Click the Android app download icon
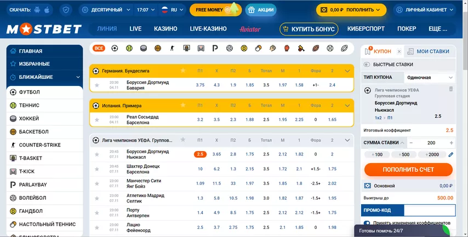 point(38,10)
